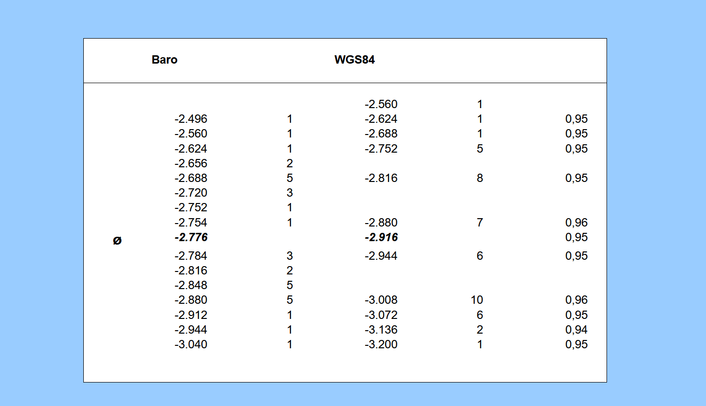Select the WGS84 value -3.200
Image resolution: width=706 pixels, height=406 pixels.
pyautogui.click(x=381, y=344)
